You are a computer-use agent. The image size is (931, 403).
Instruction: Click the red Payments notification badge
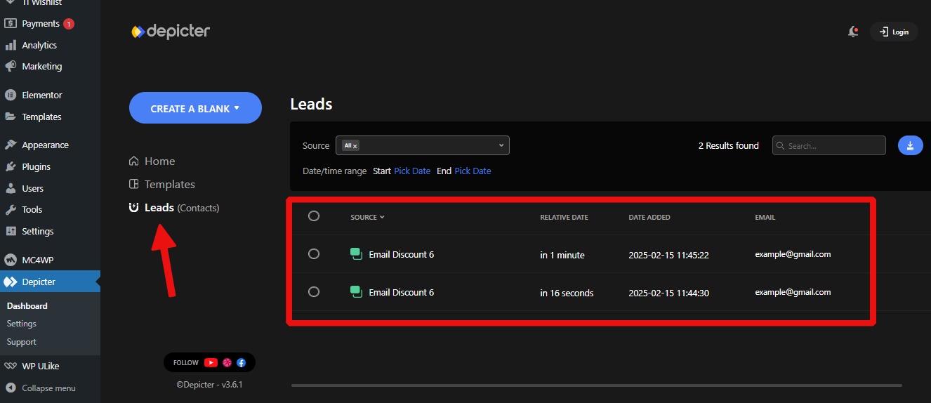(69, 23)
